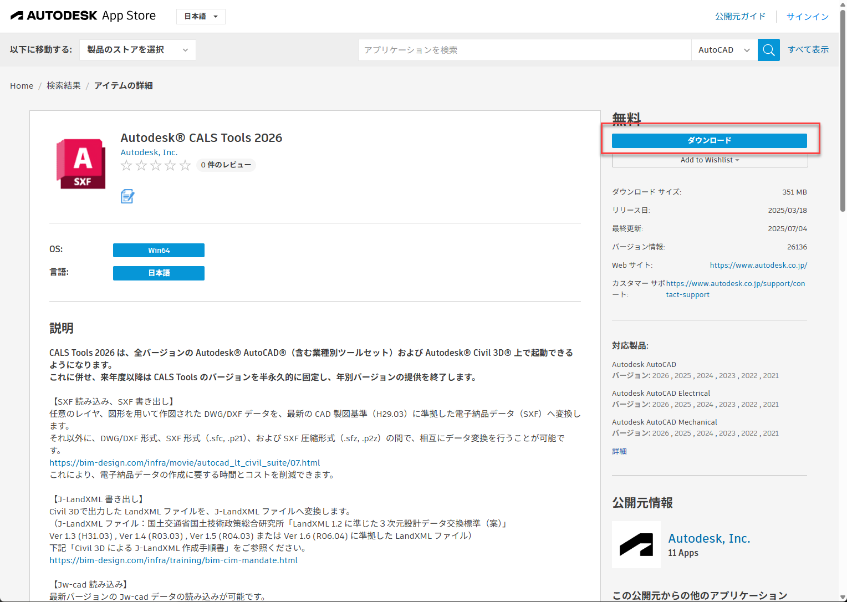
Task: Click the アプリケーションを検索 search field
Action: click(524, 50)
